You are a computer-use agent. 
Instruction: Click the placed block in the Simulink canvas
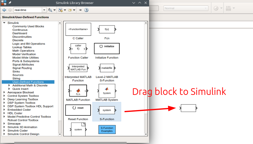click(x=188, y=108)
